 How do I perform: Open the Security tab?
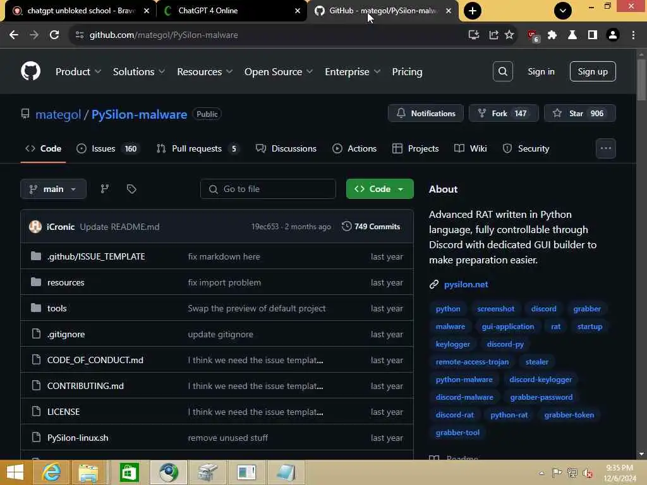point(526,148)
